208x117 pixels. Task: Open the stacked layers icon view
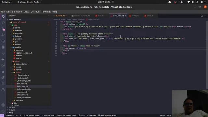(x=3, y=90)
